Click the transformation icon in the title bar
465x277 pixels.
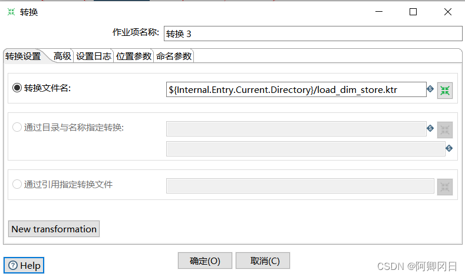coord(11,12)
